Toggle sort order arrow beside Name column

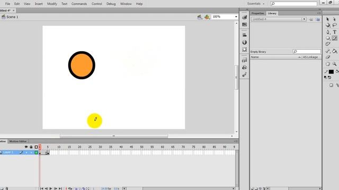(x=299, y=57)
